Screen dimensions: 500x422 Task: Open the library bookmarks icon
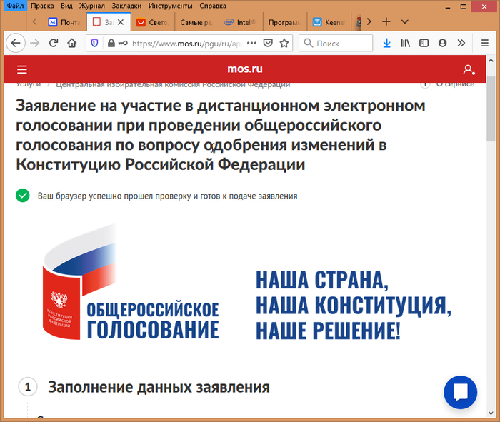point(406,44)
